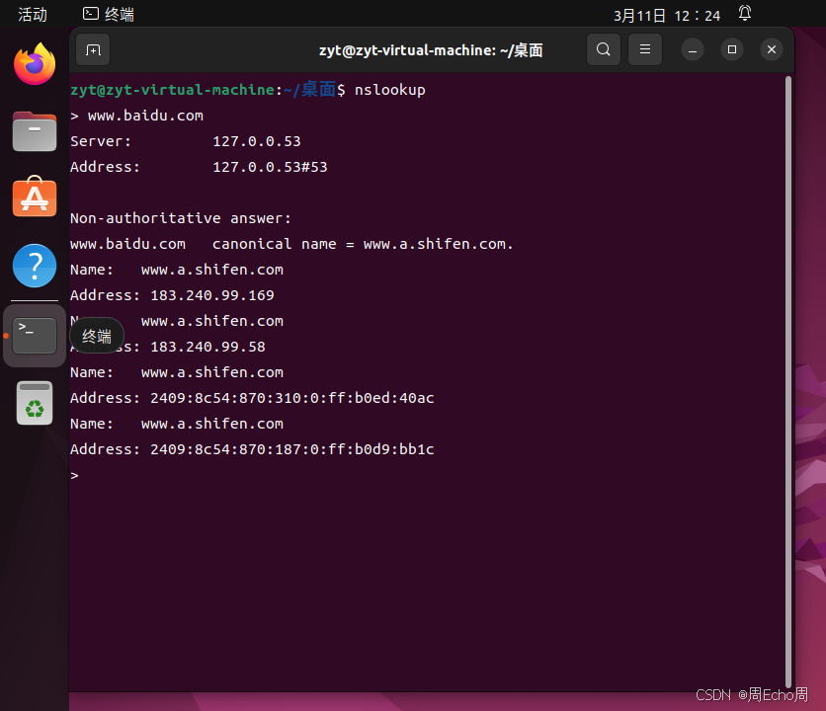Launch Firefox from the dock

(x=35, y=64)
